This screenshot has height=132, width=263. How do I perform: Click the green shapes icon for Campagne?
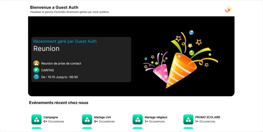[x=37, y=119]
